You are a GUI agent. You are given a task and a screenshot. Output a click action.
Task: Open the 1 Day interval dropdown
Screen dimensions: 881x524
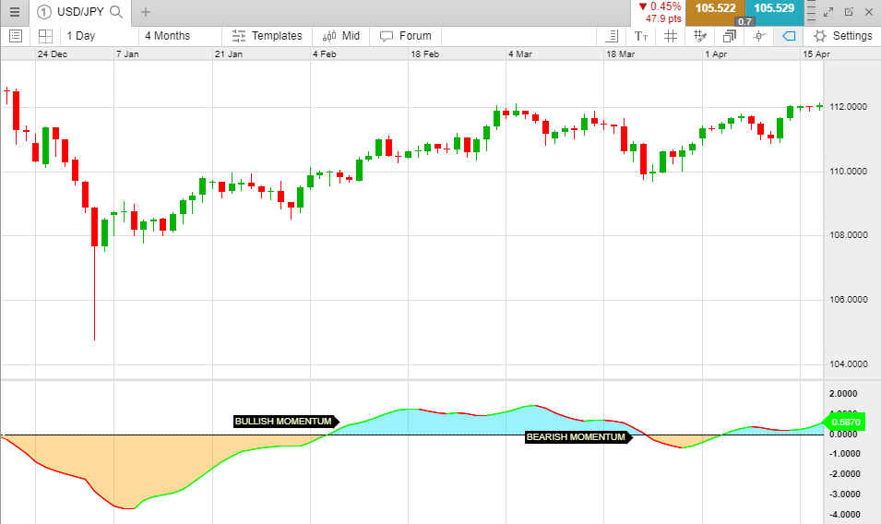[81, 36]
